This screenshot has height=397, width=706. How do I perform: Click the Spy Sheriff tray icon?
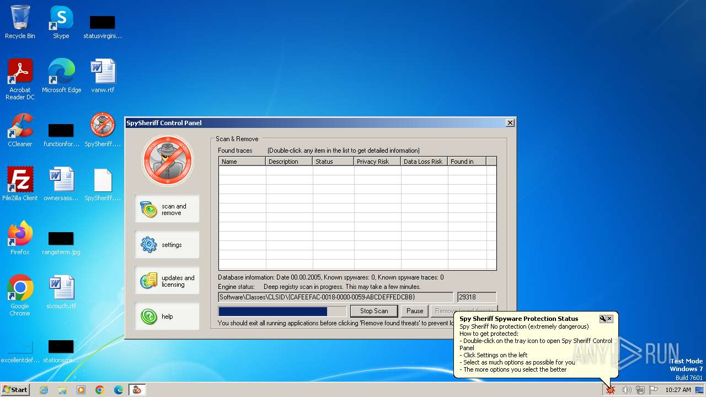click(611, 390)
